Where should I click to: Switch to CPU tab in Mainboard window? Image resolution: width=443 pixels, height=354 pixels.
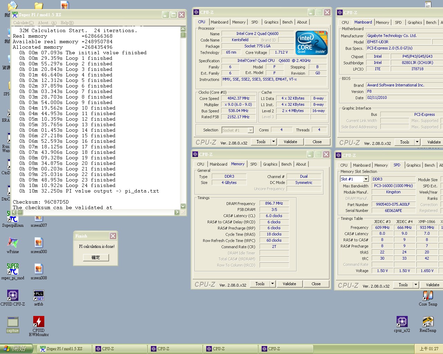(345, 22)
